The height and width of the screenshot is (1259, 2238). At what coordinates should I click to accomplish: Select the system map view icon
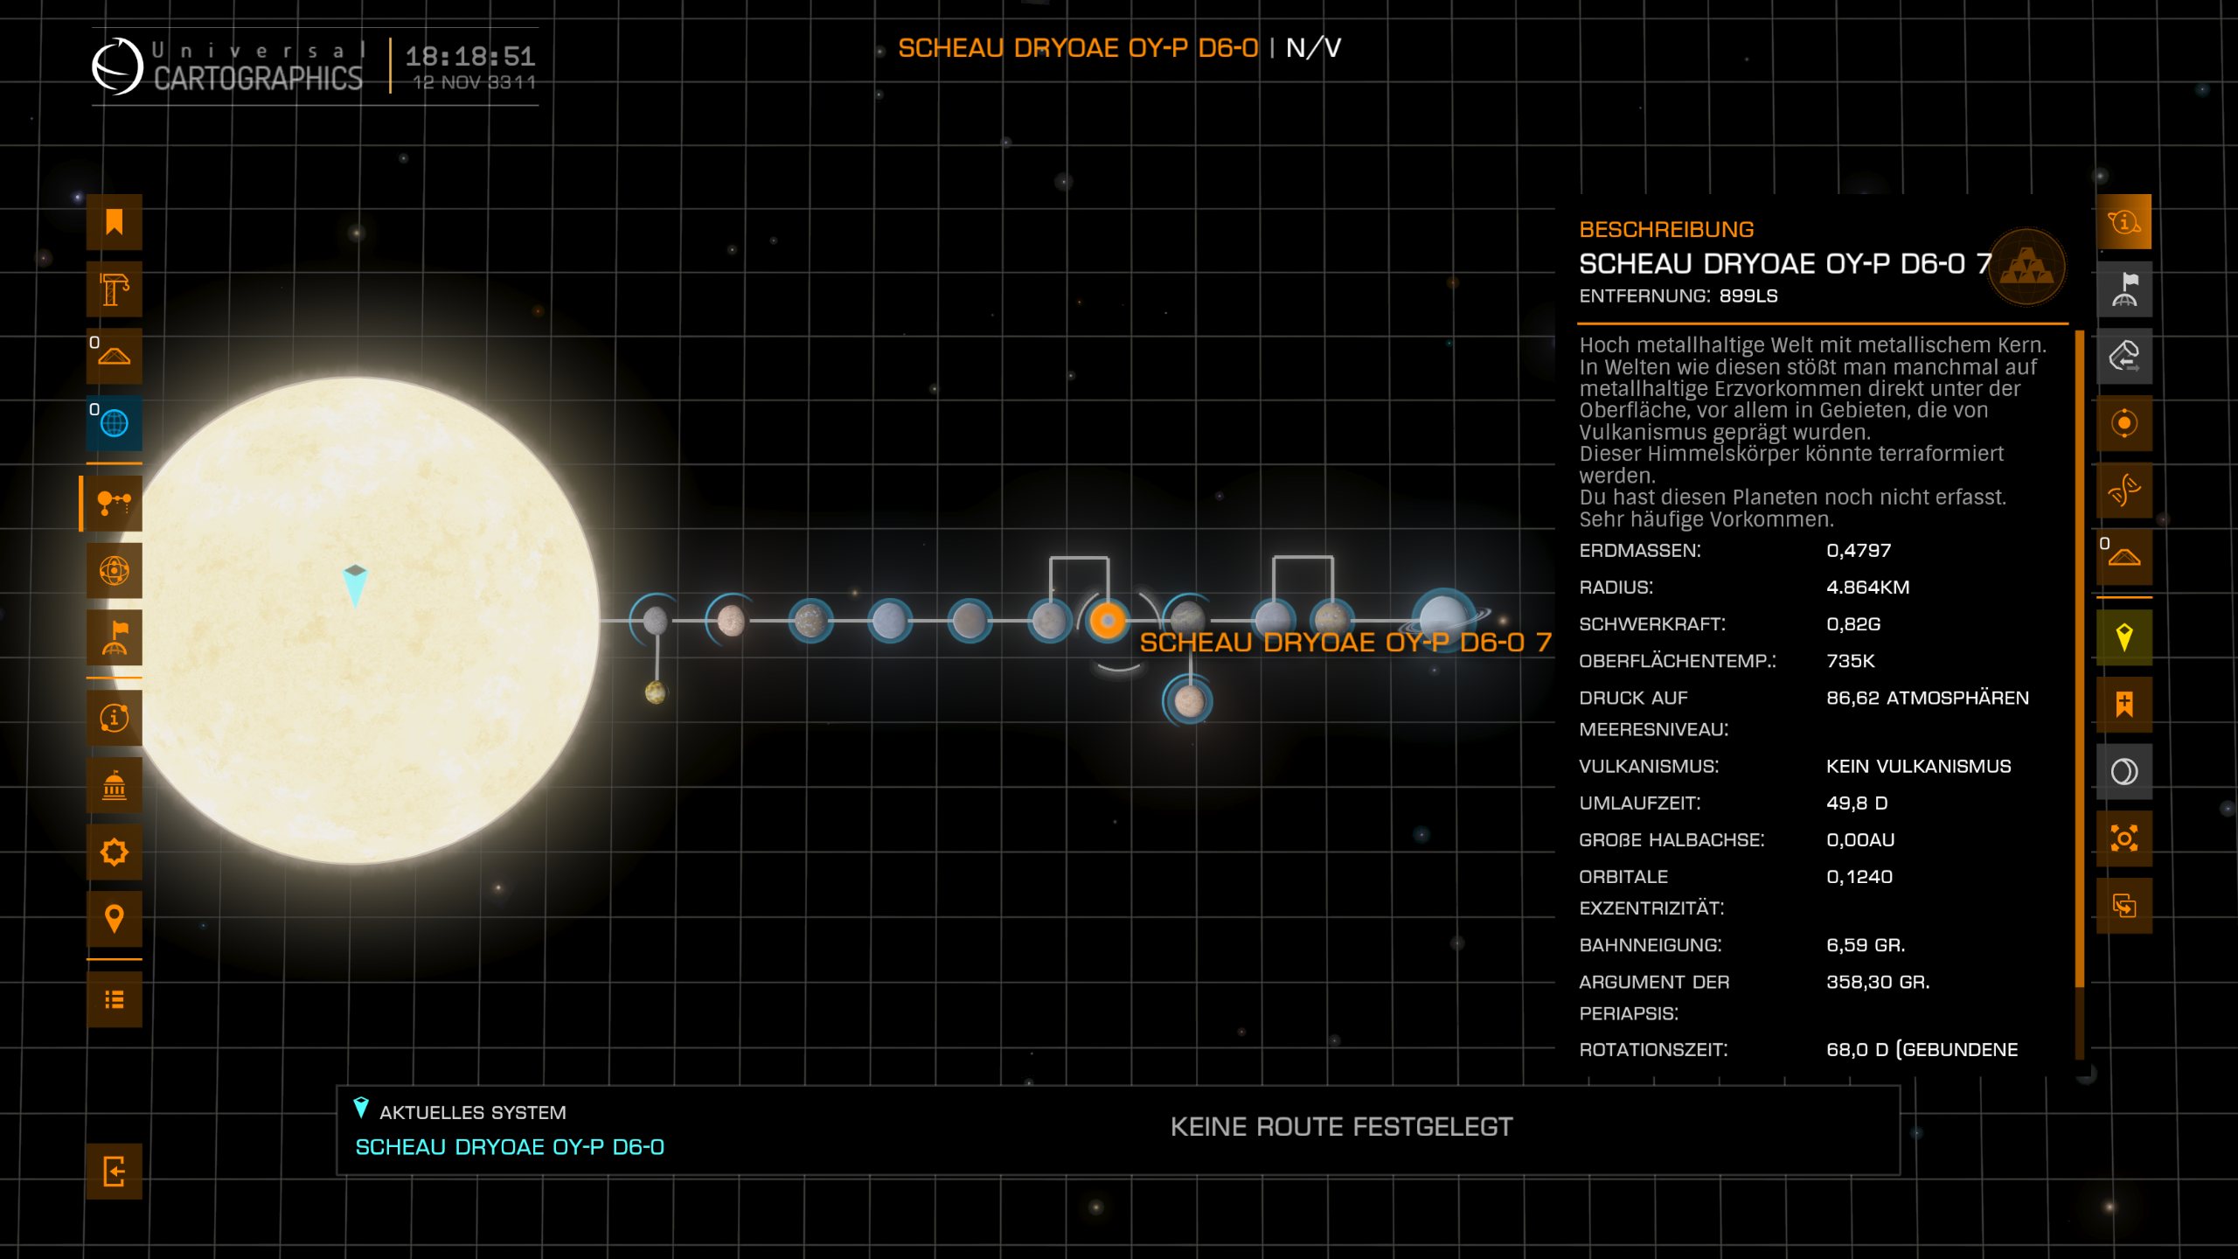point(114,504)
